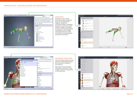Select the highlighted right lung lobe list item
The image size is (137, 100).
click(x=87, y=80)
